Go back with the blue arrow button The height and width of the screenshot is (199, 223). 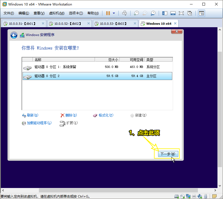point(14,35)
